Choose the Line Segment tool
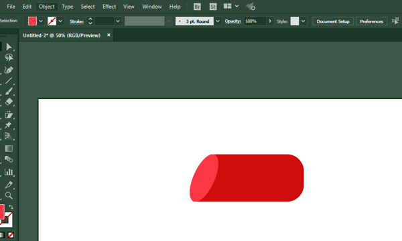This screenshot has width=402, height=241. pos(9,81)
